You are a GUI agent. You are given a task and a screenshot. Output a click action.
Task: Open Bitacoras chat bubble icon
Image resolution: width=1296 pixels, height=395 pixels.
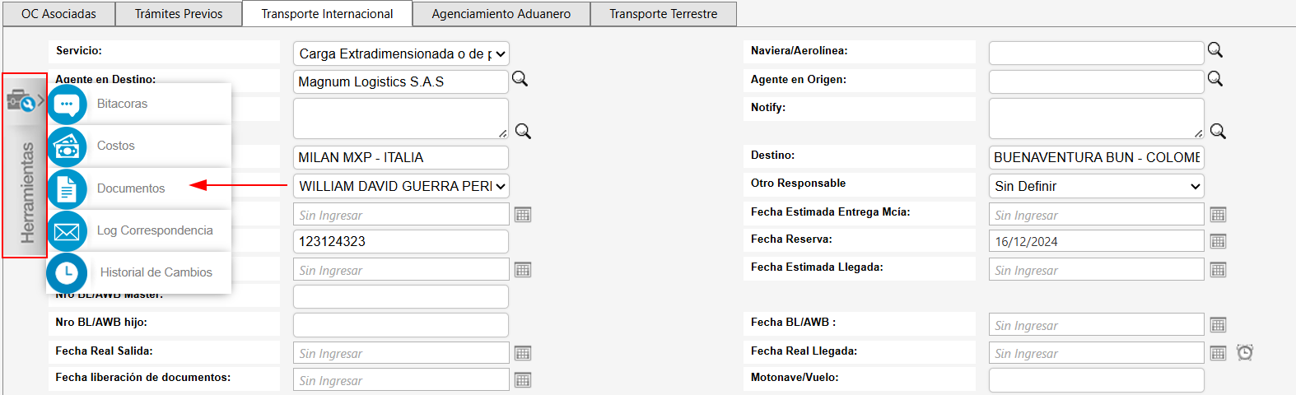(67, 105)
